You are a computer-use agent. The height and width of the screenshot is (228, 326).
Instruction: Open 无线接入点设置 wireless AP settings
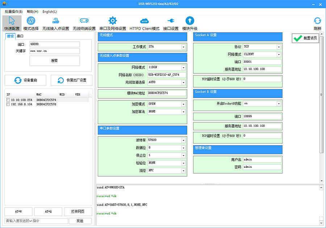pos(55,23)
